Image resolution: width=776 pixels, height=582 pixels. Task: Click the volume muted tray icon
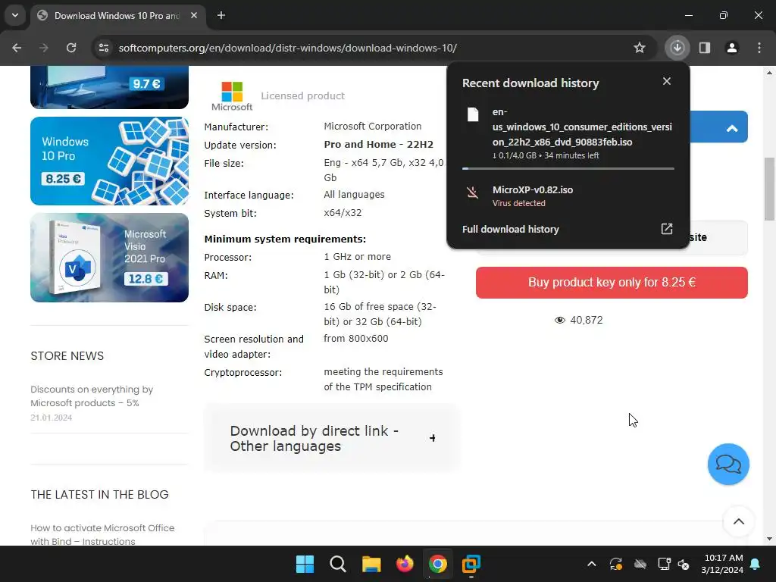(x=684, y=564)
